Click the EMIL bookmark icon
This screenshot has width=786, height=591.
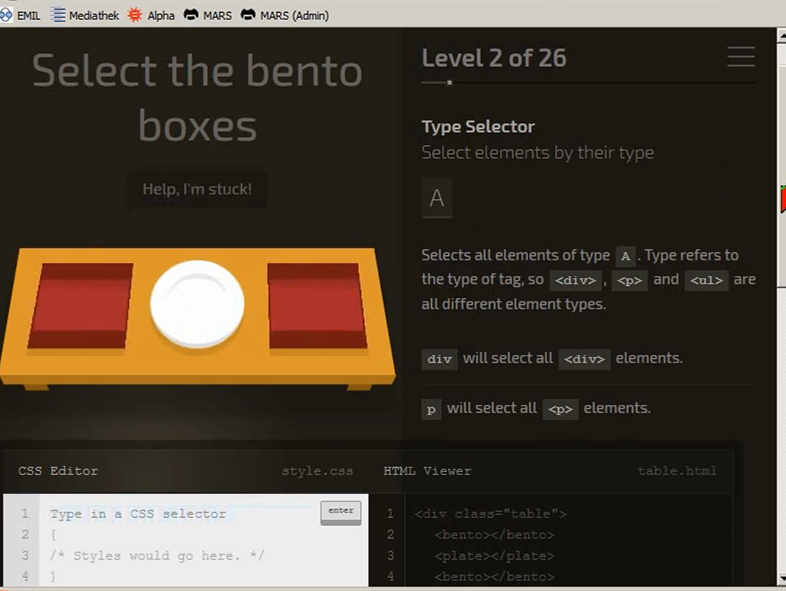pyautogui.click(x=6, y=15)
